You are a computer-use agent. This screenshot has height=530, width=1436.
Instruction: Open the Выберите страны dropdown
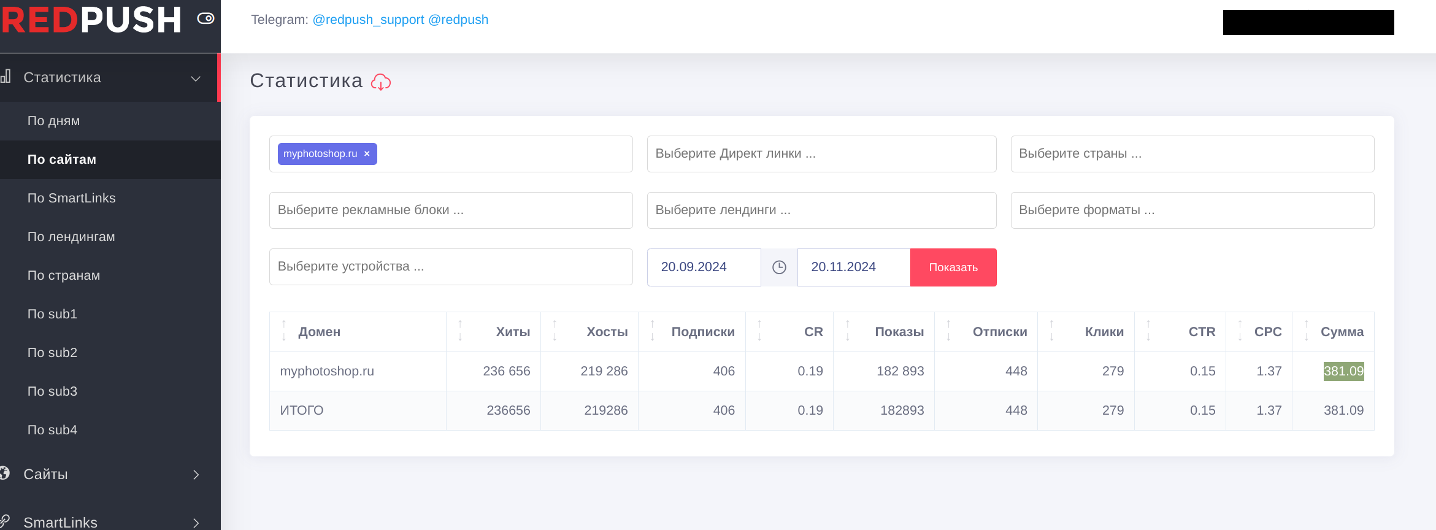1192,154
